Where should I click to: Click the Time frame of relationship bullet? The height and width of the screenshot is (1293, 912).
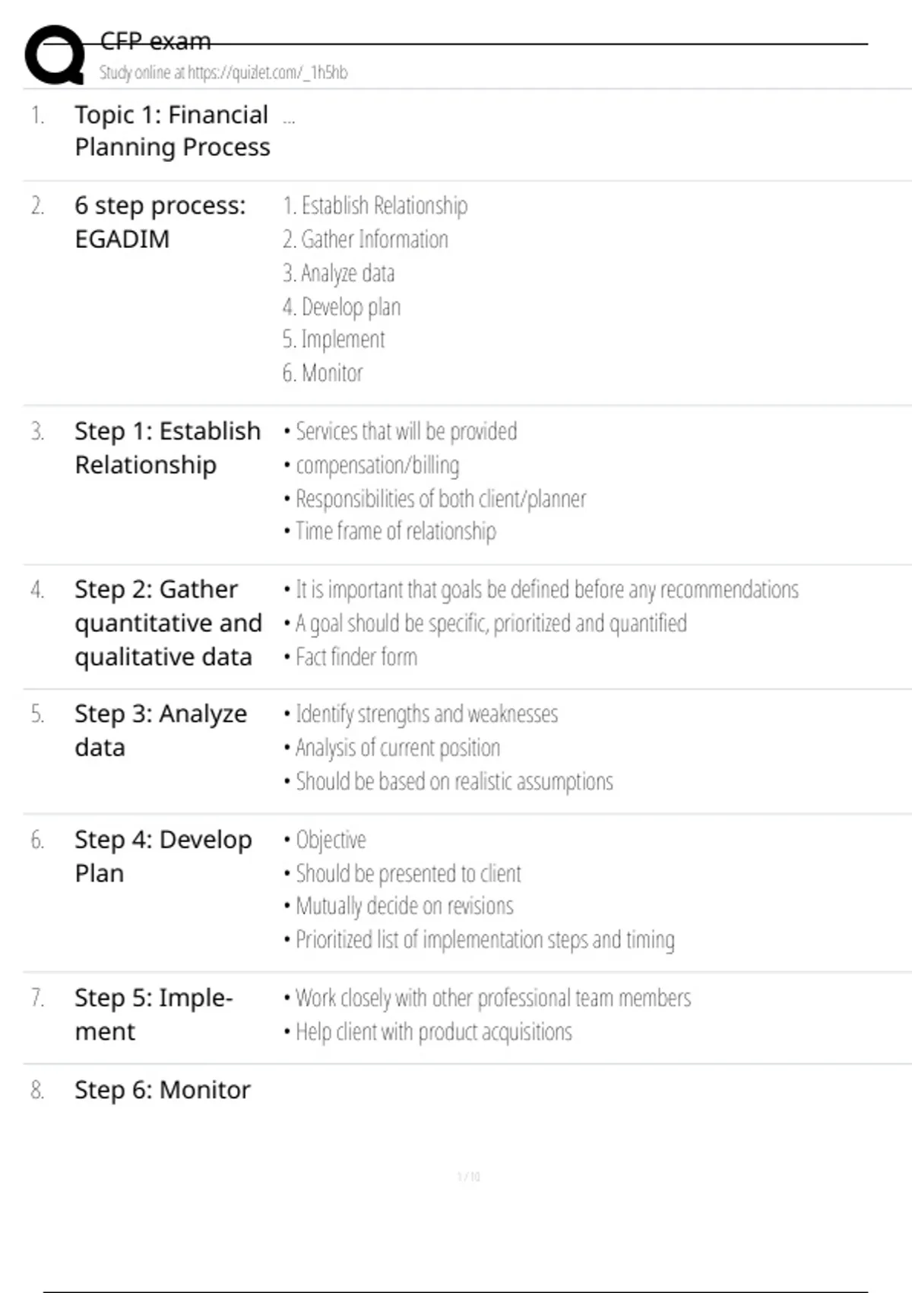[395, 531]
